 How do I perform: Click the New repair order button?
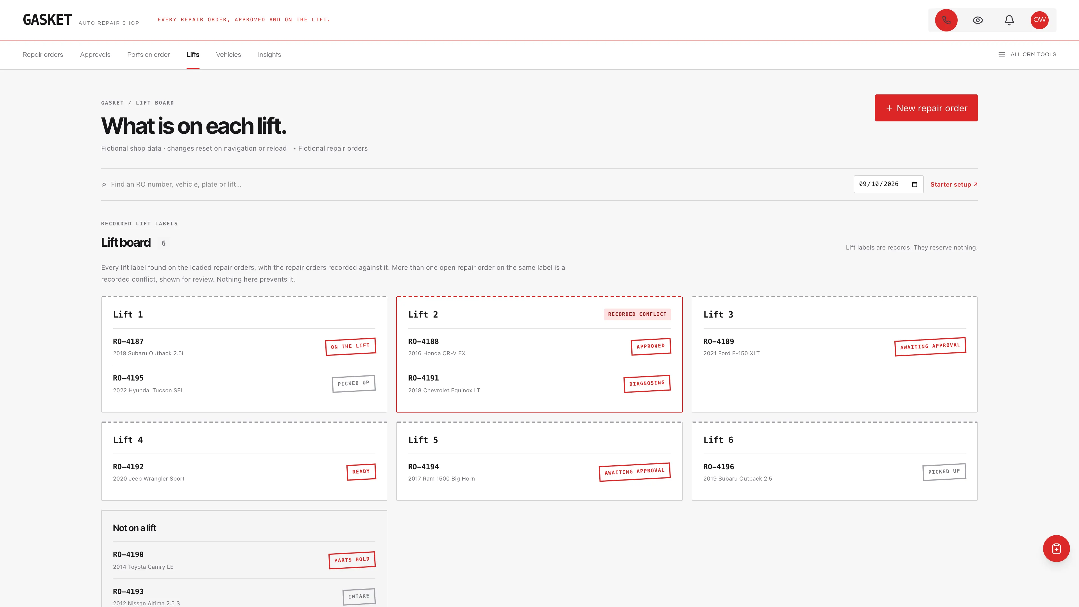tap(926, 108)
